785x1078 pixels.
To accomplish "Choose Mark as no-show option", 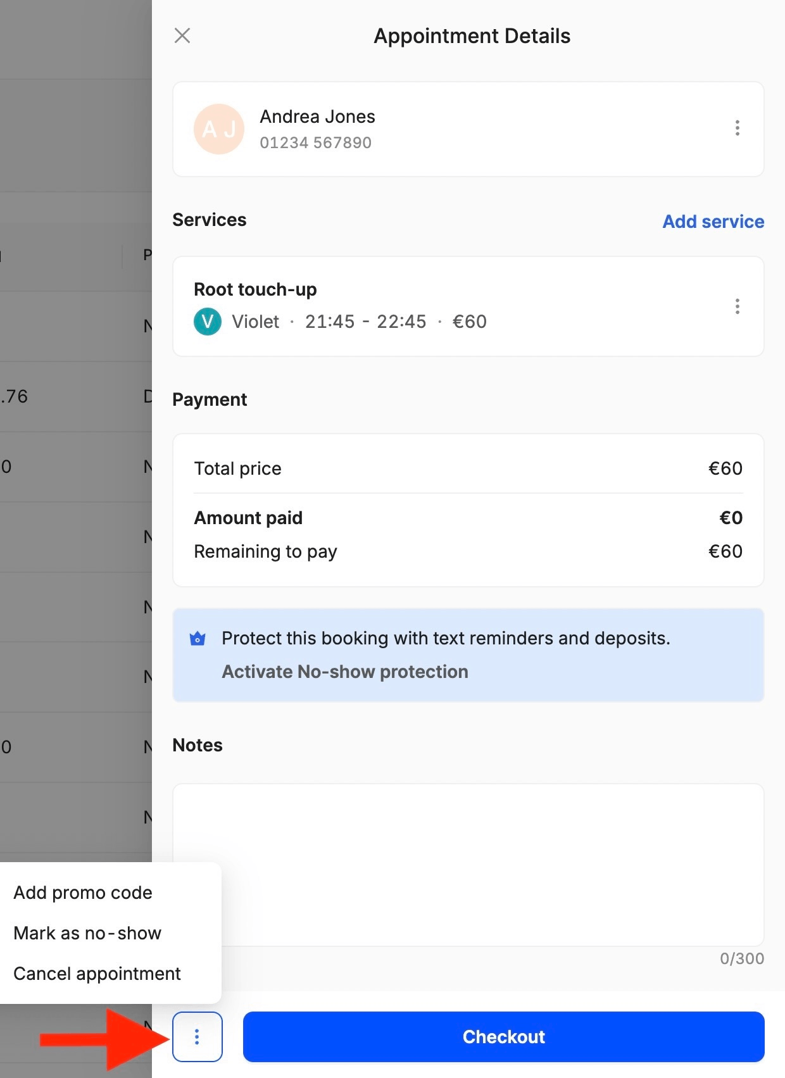I will (x=87, y=933).
